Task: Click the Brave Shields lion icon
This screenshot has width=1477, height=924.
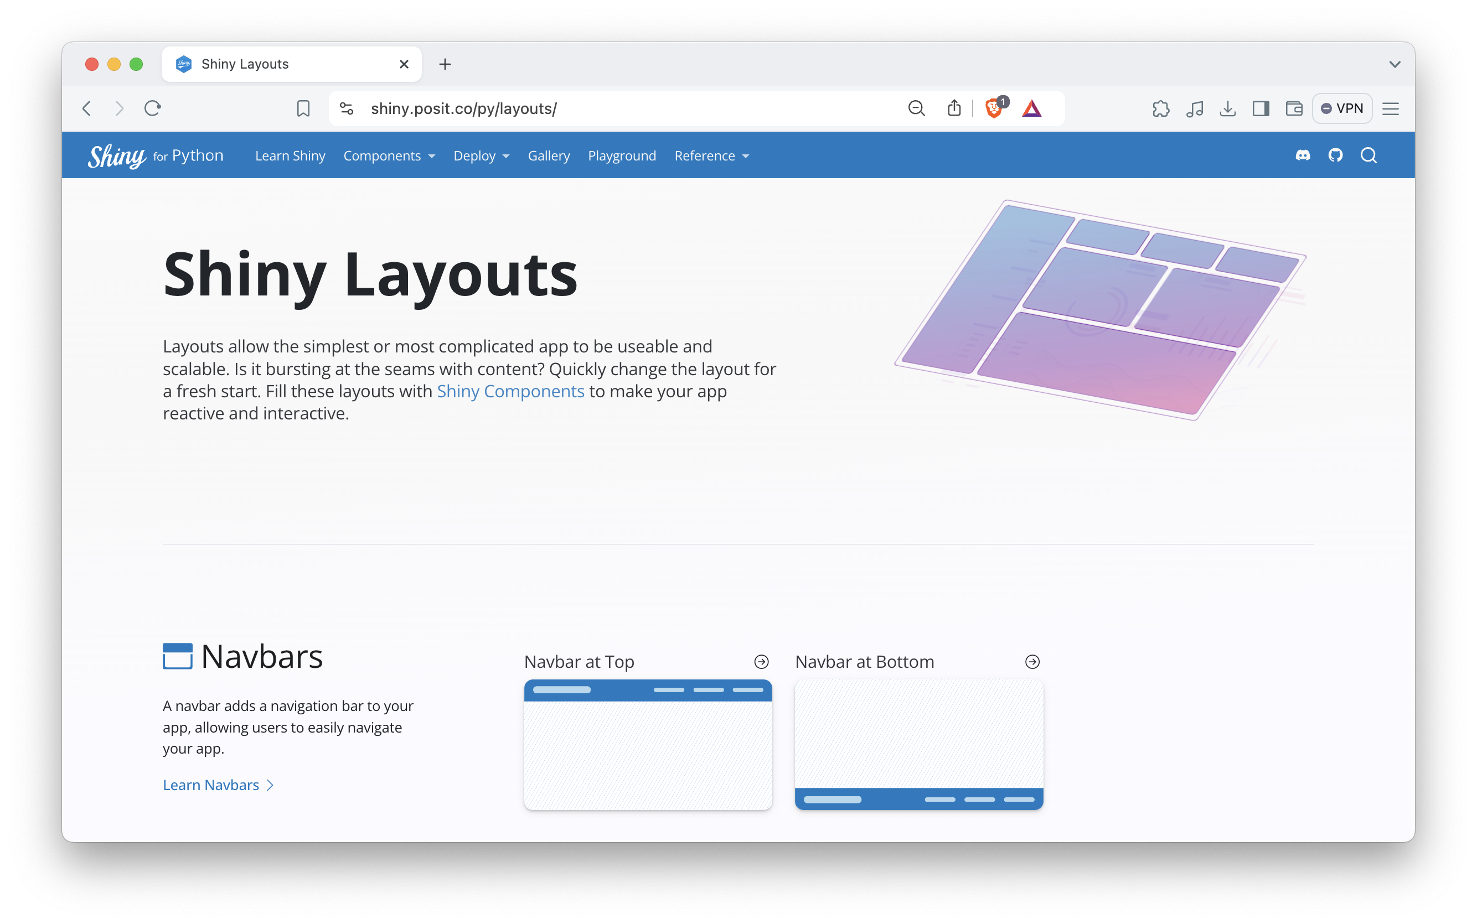Action: click(993, 109)
